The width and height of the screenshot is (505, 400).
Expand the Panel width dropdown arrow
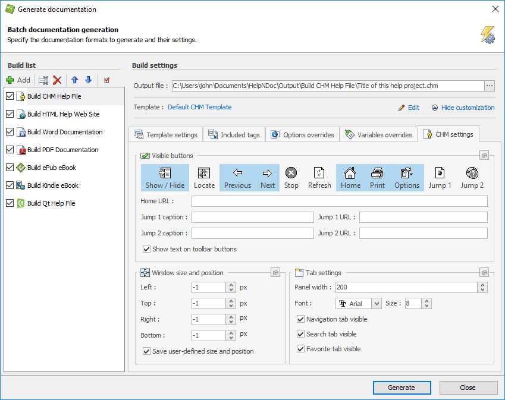point(481,288)
